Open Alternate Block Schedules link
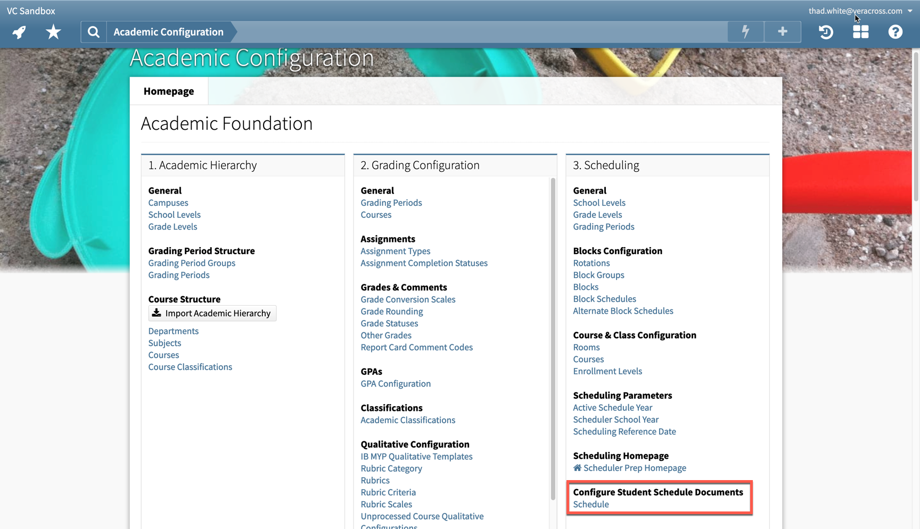 coord(623,311)
